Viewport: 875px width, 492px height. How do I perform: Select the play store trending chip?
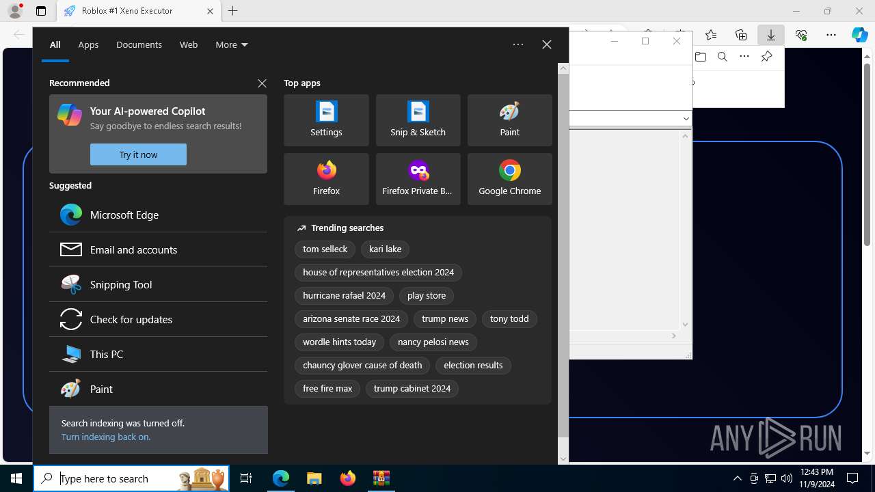(x=426, y=296)
